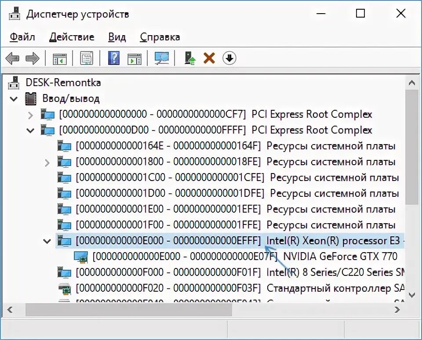Click the Ввод/вывод chip icon
This screenshot has height=340, width=422.
31,99
